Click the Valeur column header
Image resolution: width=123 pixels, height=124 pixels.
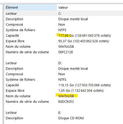click(x=90, y=7)
